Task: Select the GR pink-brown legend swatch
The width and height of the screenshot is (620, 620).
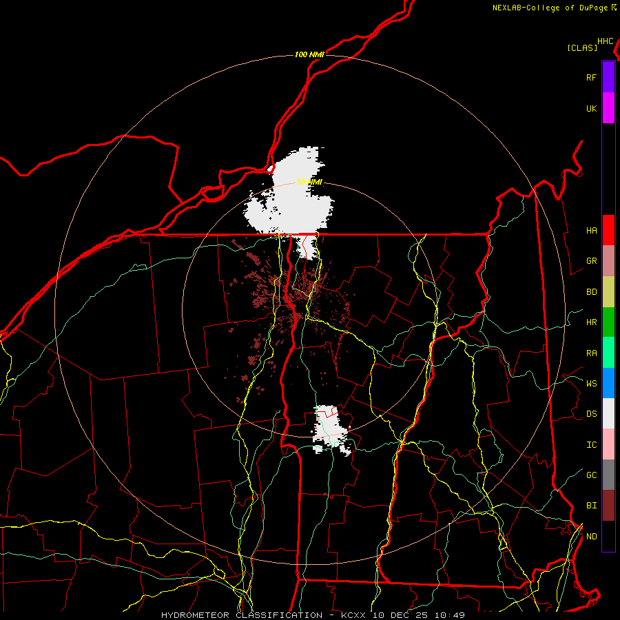Action: point(608,261)
